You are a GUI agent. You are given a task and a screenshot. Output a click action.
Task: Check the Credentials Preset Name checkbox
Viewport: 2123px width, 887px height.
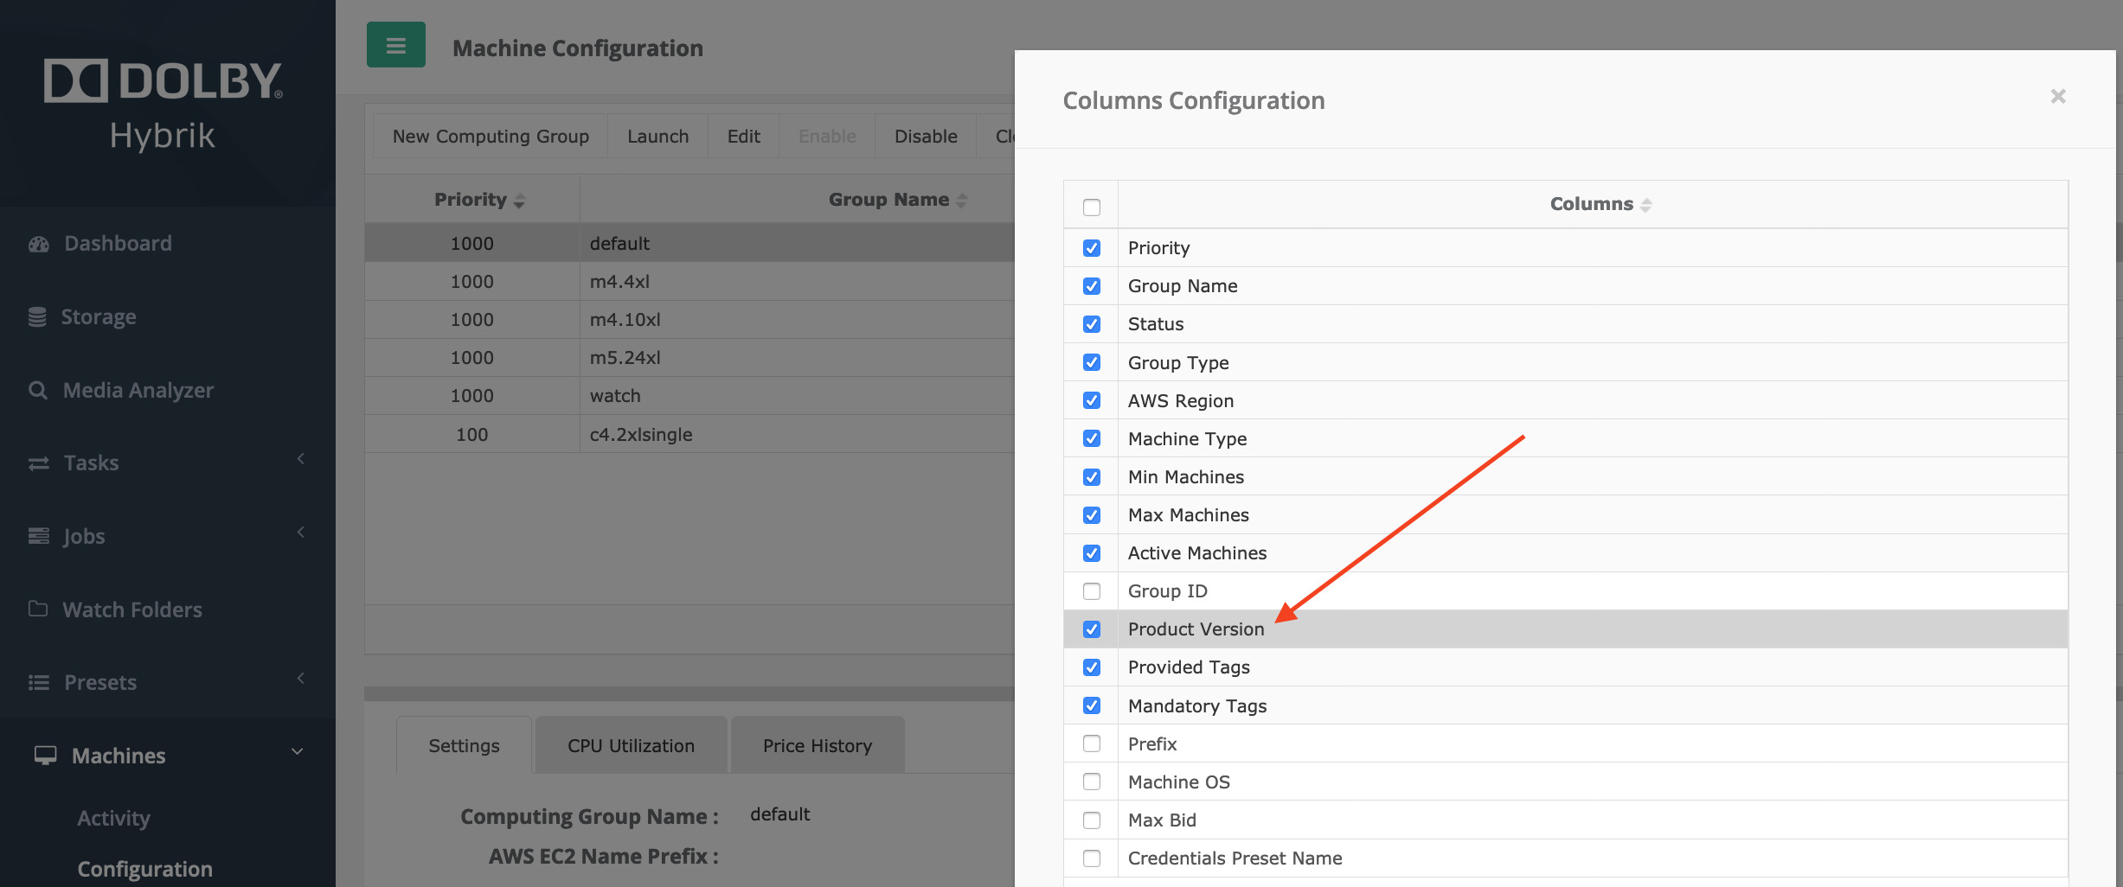pyautogui.click(x=1092, y=858)
